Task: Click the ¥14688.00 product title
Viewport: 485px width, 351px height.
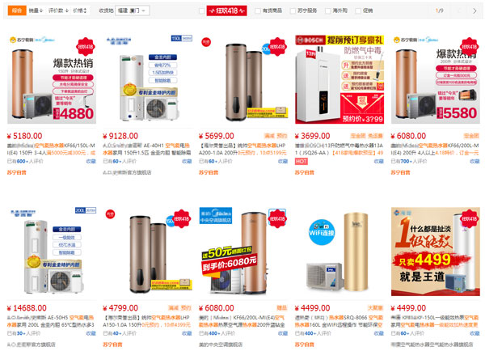Action: click(x=51, y=321)
